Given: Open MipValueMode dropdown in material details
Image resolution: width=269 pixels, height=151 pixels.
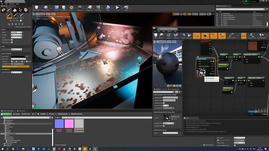Looking at the screenshot, I should pyautogui.click(x=170, y=98).
